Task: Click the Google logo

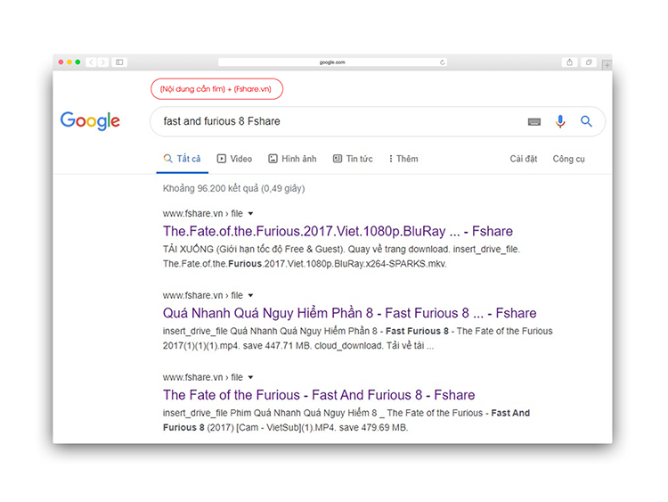Action: pos(90,121)
